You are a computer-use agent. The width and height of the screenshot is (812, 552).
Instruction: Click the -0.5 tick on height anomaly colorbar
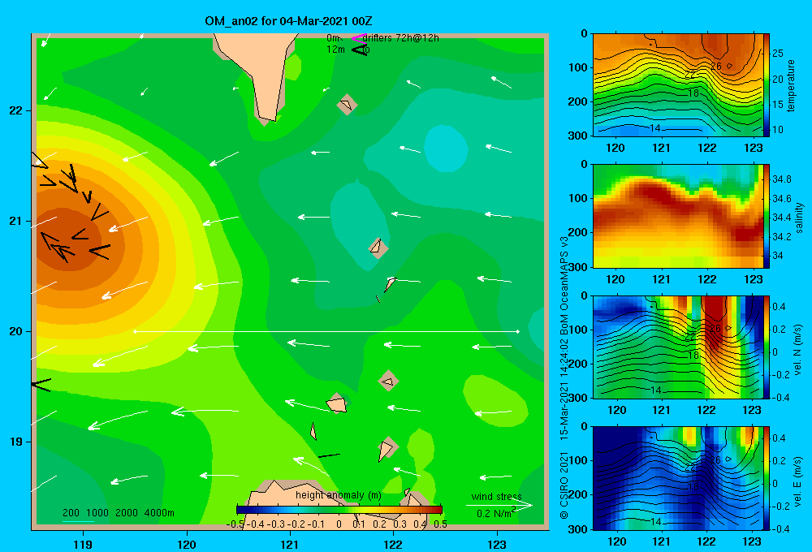point(235,524)
